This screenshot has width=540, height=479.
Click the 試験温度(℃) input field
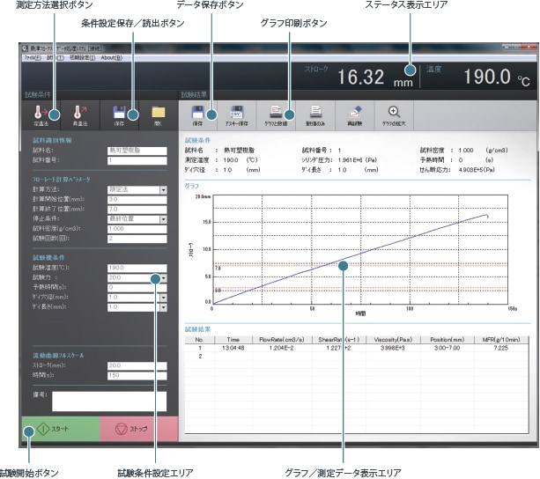pos(137,268)
